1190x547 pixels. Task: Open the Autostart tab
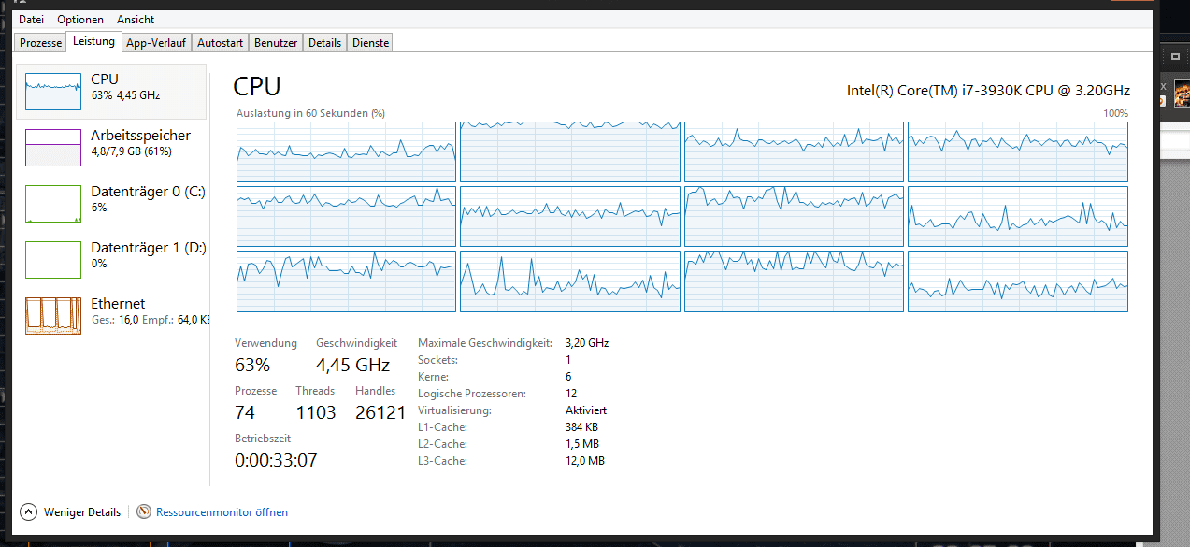coord(220,43)
